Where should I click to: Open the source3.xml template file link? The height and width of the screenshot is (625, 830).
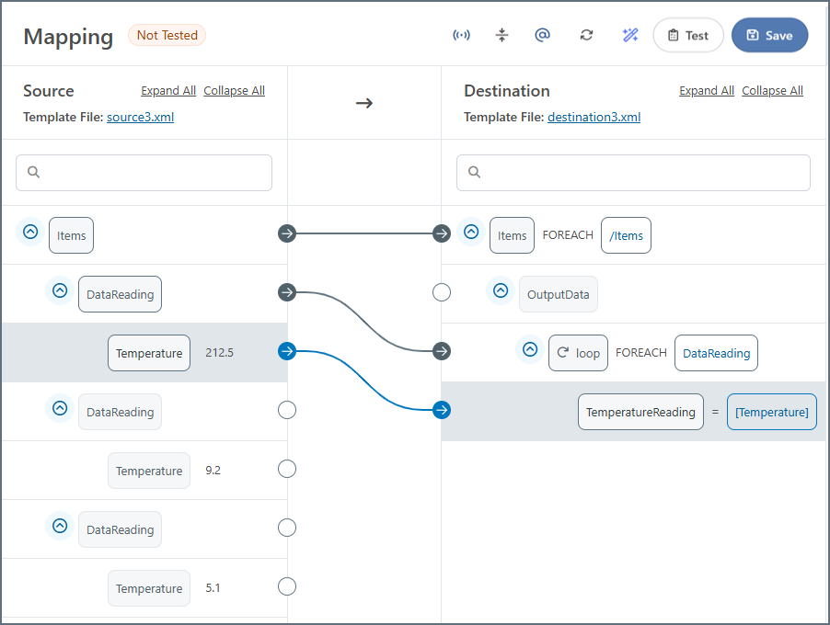[140, 117]
